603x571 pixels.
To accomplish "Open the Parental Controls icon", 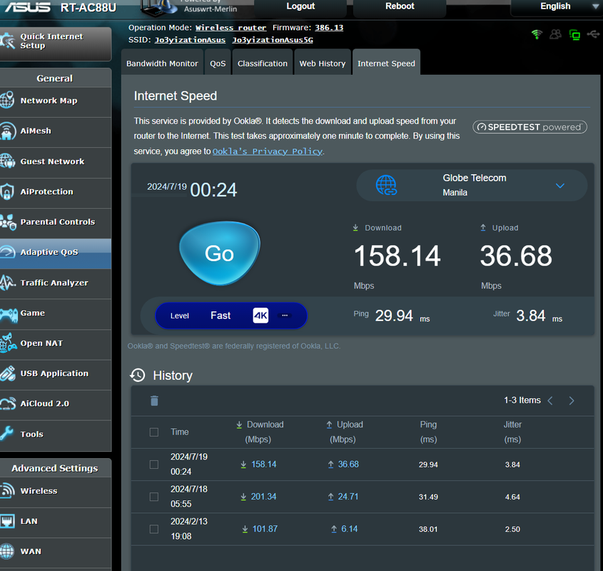I will [8, 222].
